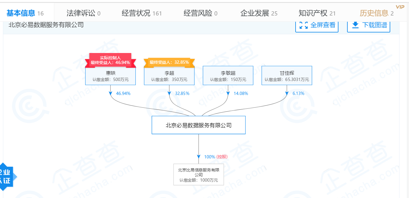409x198 pixels.
Task: Open the 法律诉讼 tab
Action: [83, 13]
